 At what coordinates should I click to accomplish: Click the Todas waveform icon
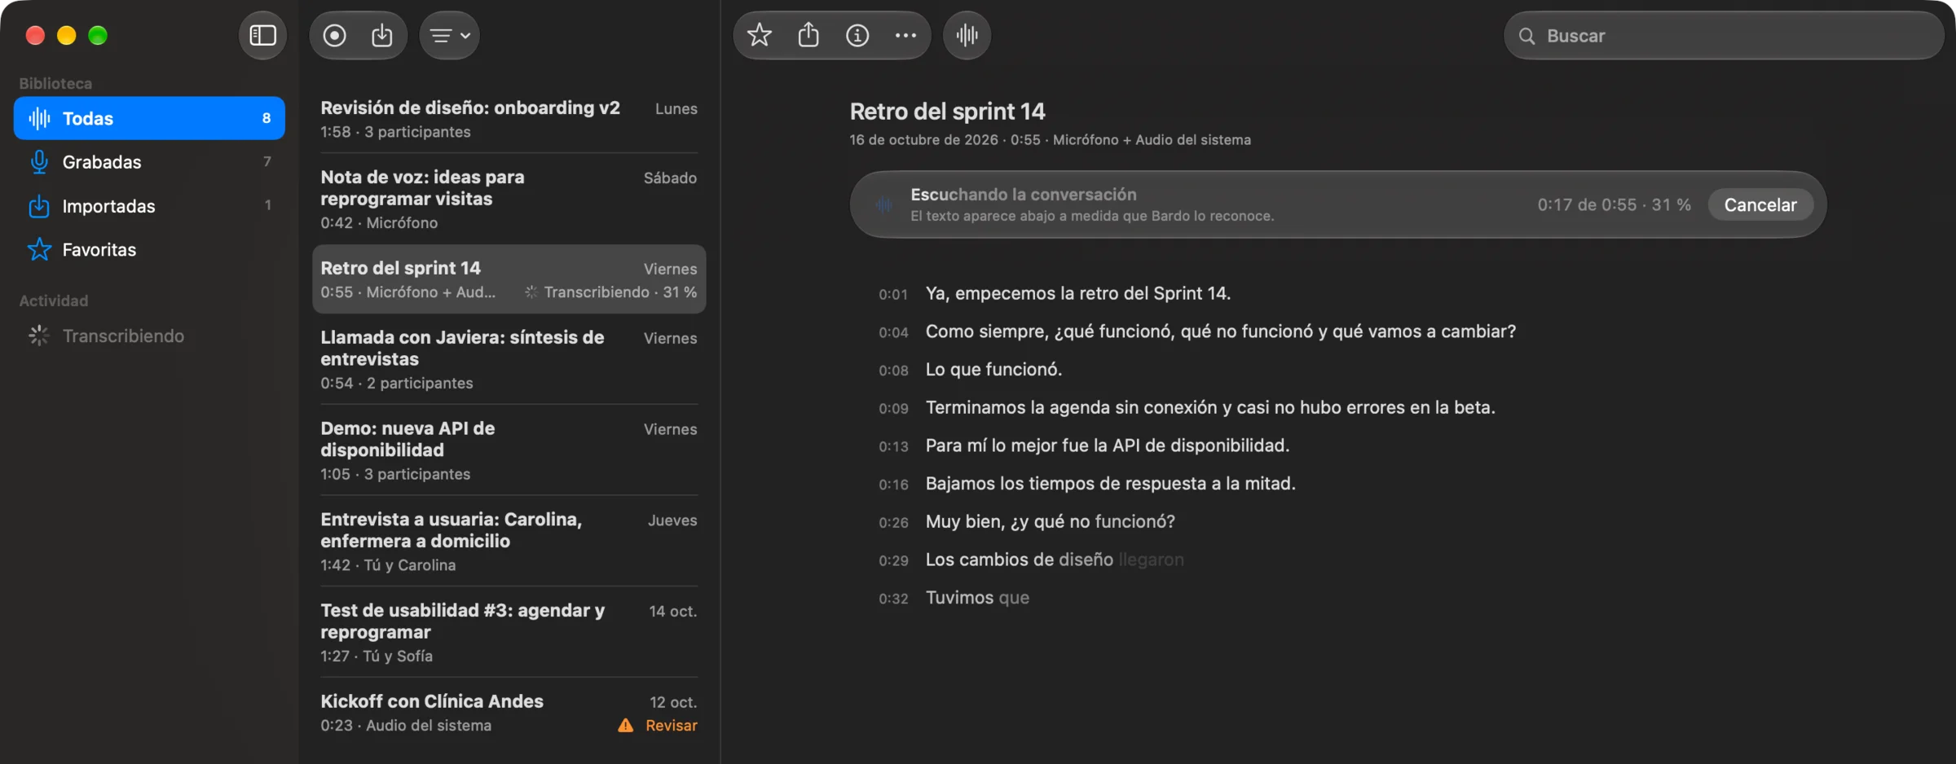(x=38, y=118)
